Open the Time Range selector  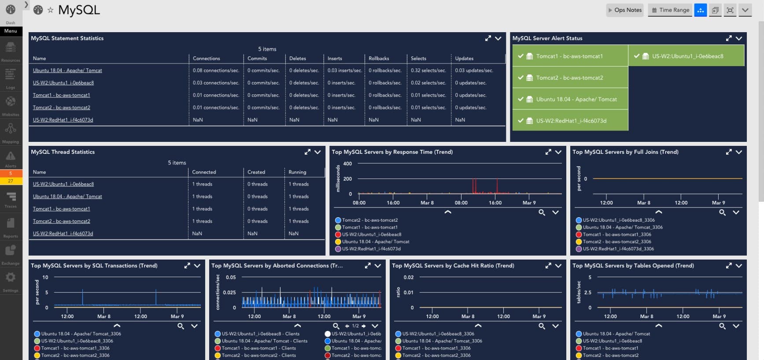point(670,10)
